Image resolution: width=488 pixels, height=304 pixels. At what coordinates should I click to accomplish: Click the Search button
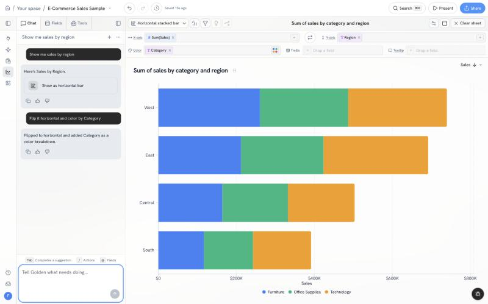tap(407, 8)
